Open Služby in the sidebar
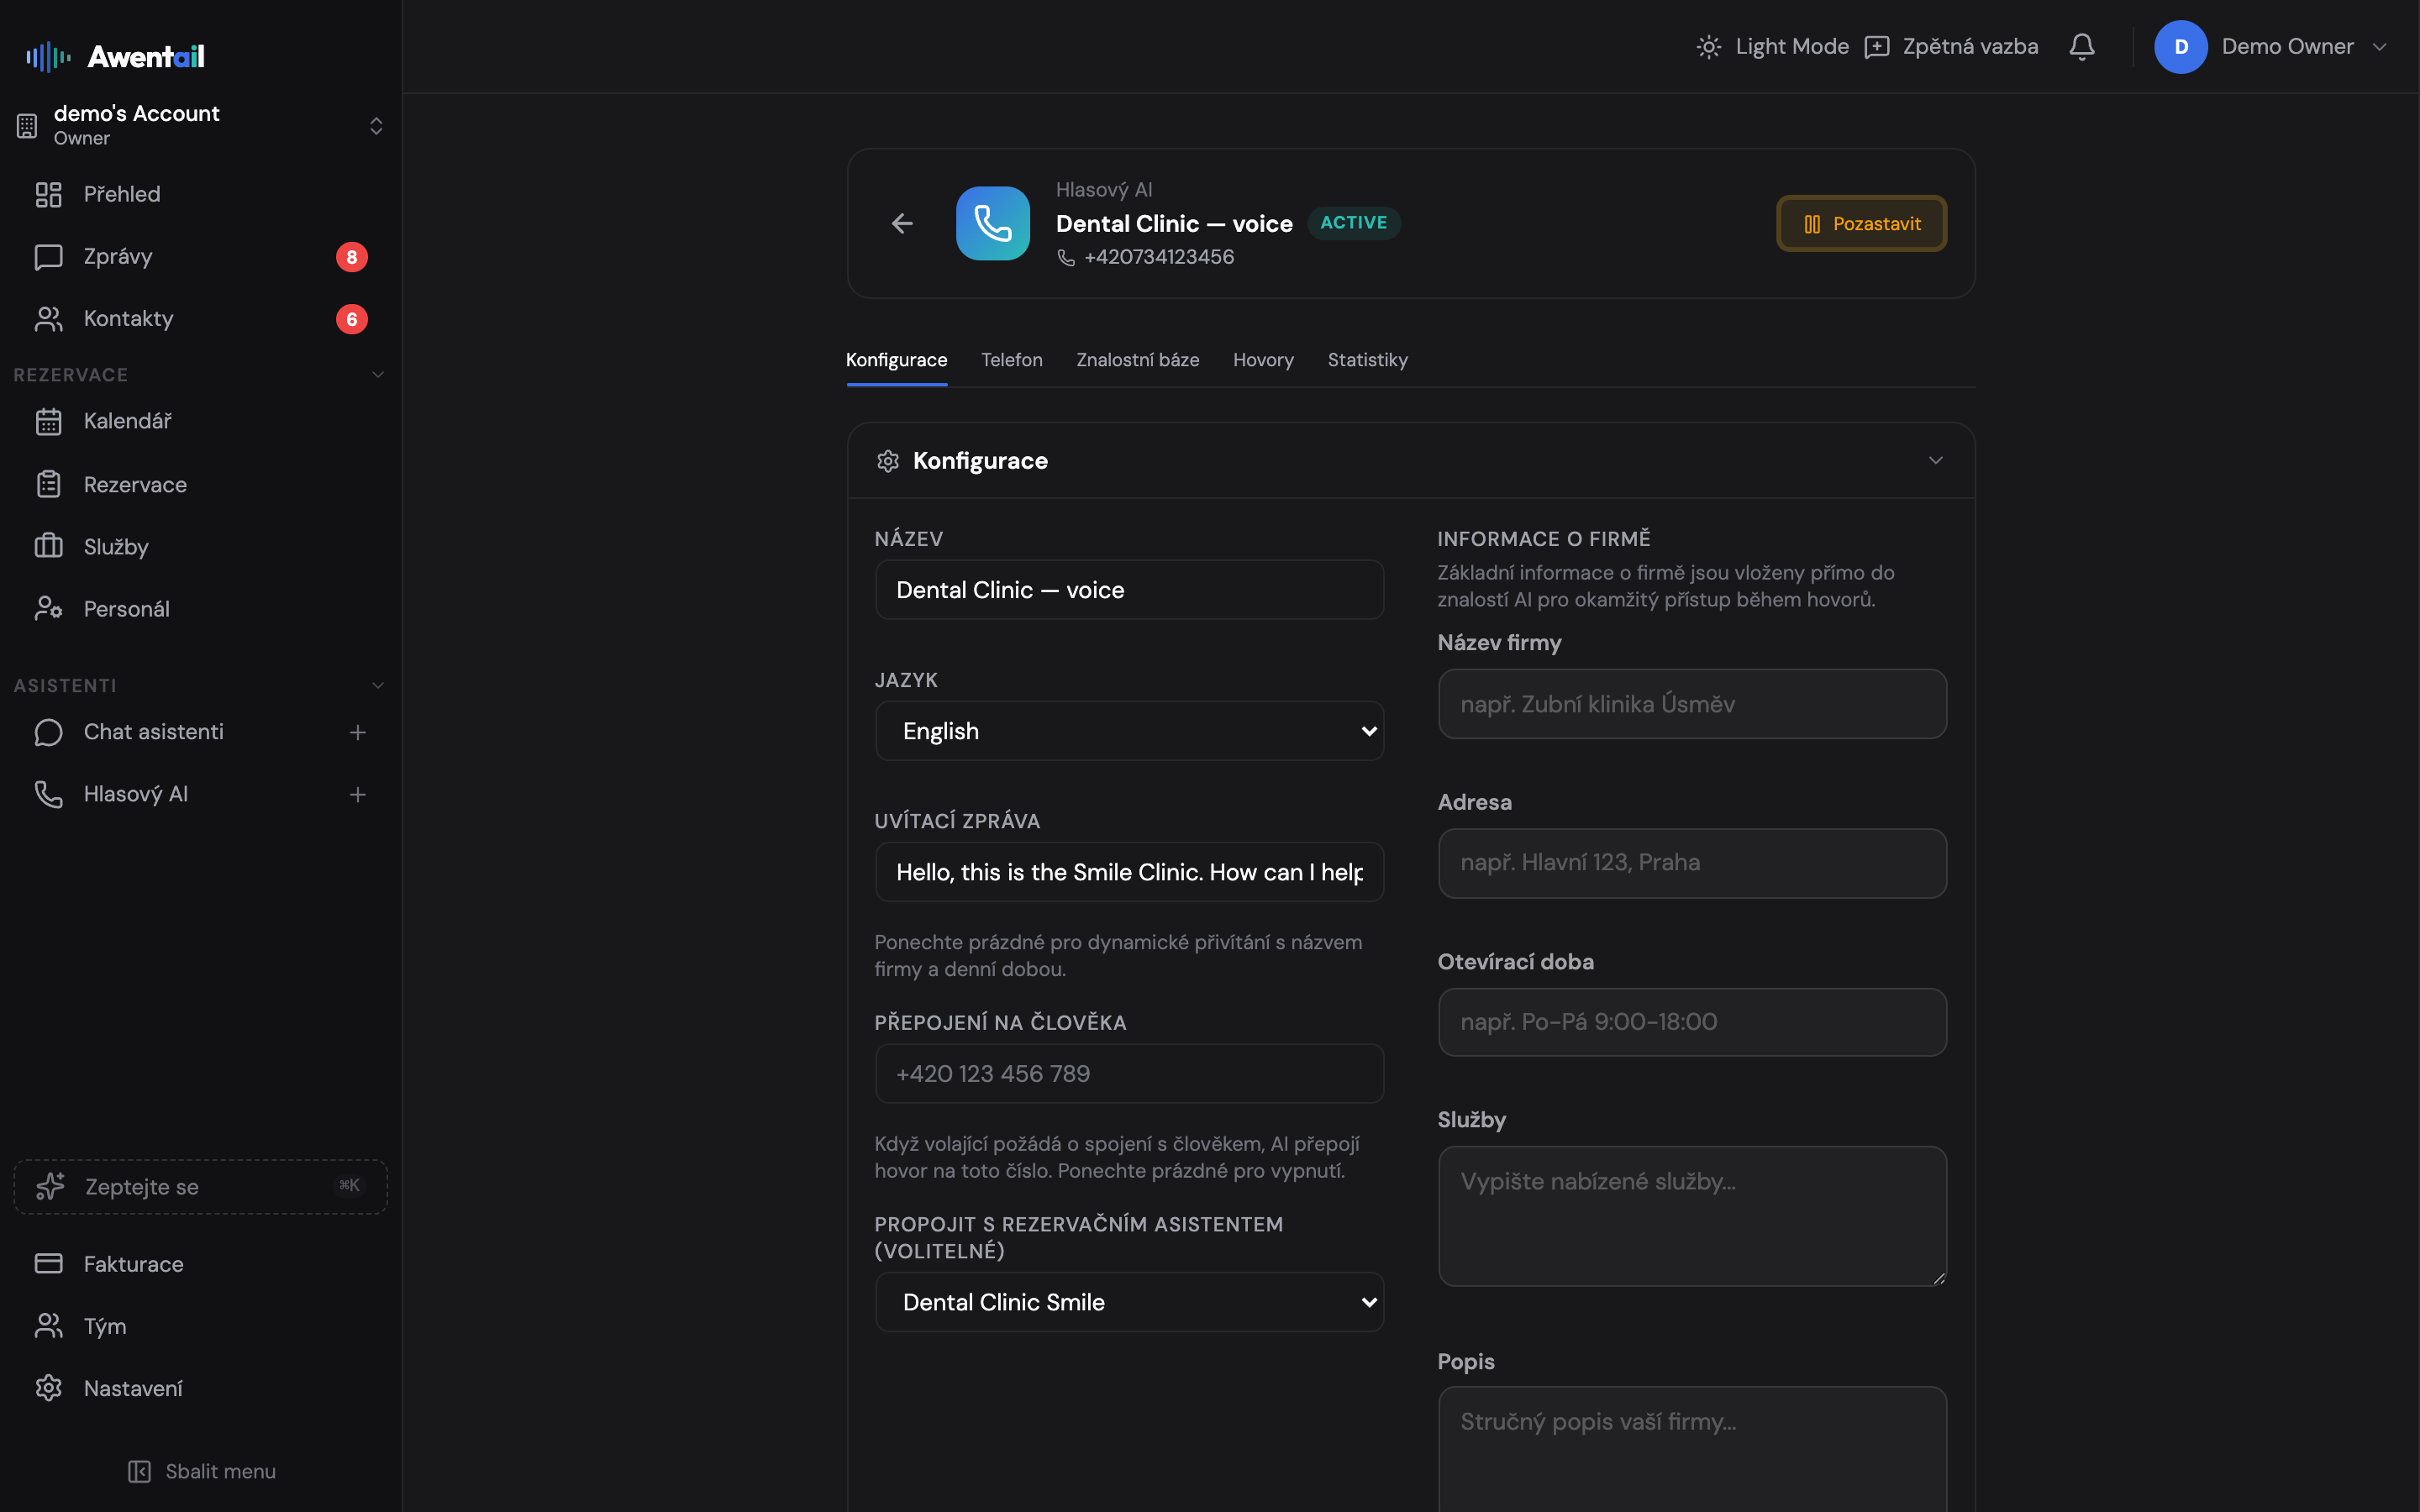 point(200,547)
